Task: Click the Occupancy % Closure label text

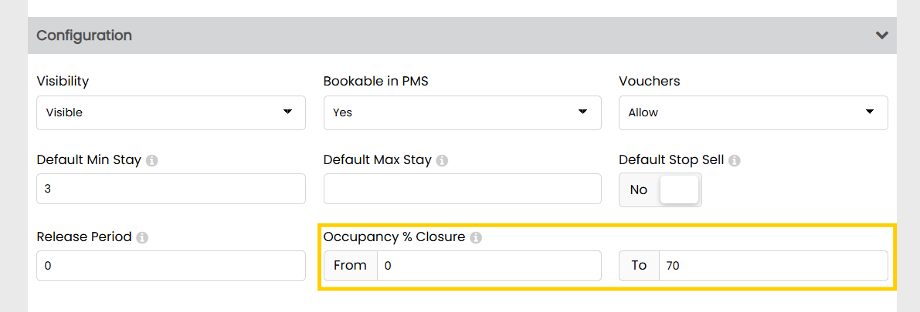Action: pyautogui.click(x=394, y=237)
